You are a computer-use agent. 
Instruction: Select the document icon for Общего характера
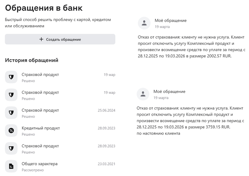click(x=11, y=166)
